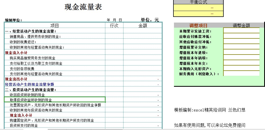Select 金额 cell of 投资所支付的现金 row
Screen dimensions: 265x130
143,125
